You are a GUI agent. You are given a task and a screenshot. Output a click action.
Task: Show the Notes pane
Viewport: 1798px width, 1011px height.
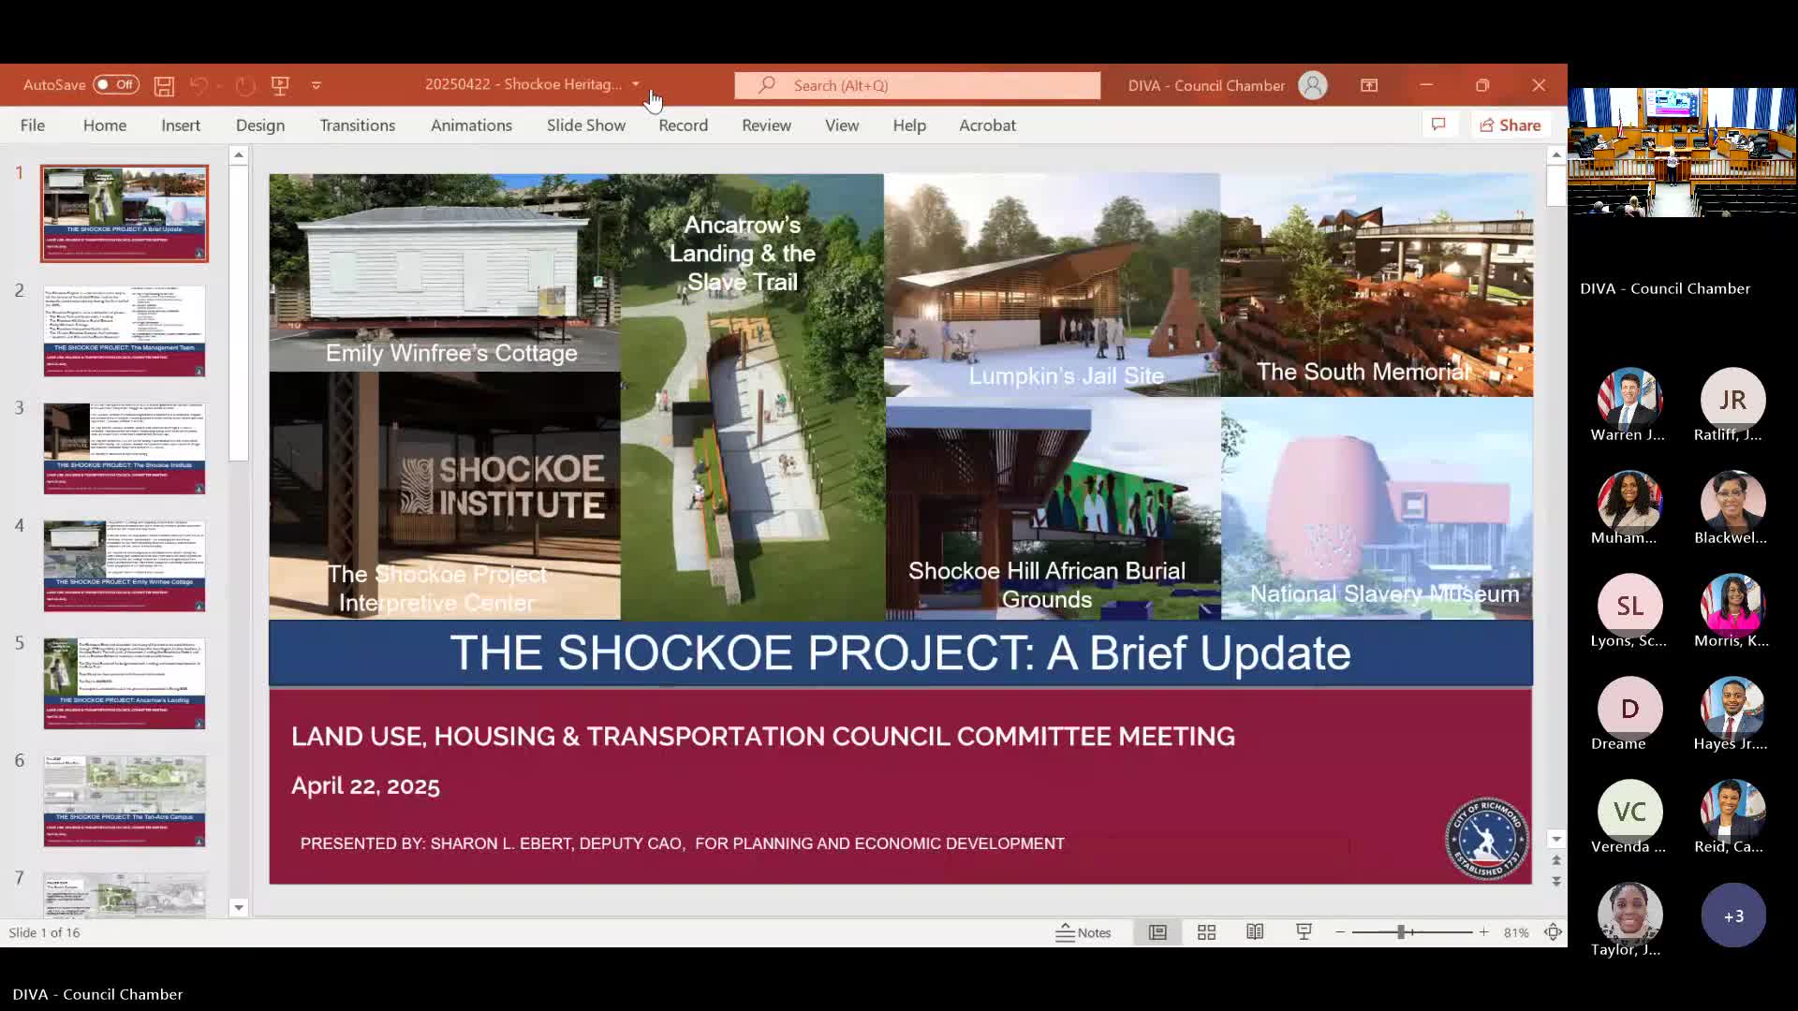[x=1083, y=931]
